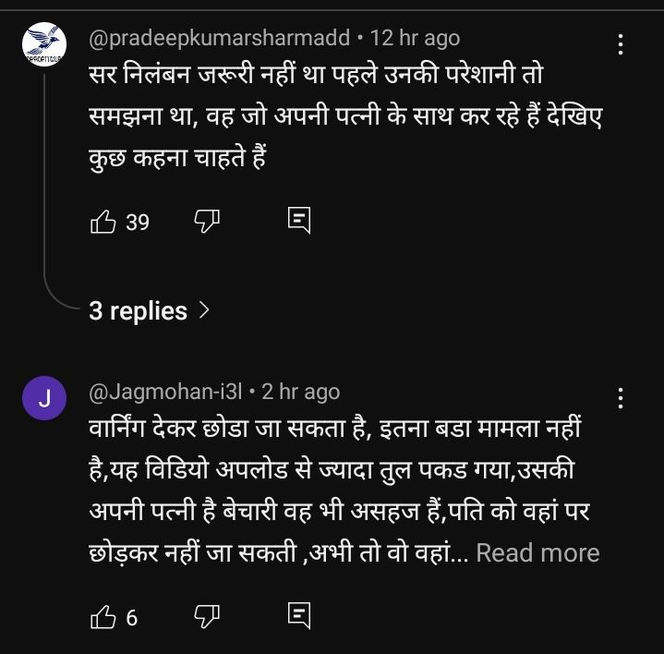Click the 6 likes count

131,616
